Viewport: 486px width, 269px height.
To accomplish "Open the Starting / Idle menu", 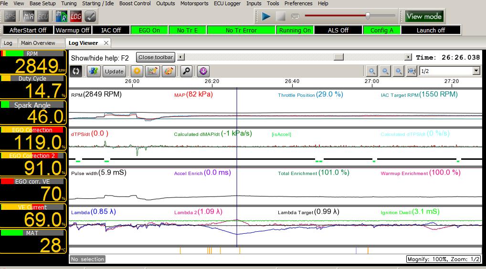I will [98, 3].
